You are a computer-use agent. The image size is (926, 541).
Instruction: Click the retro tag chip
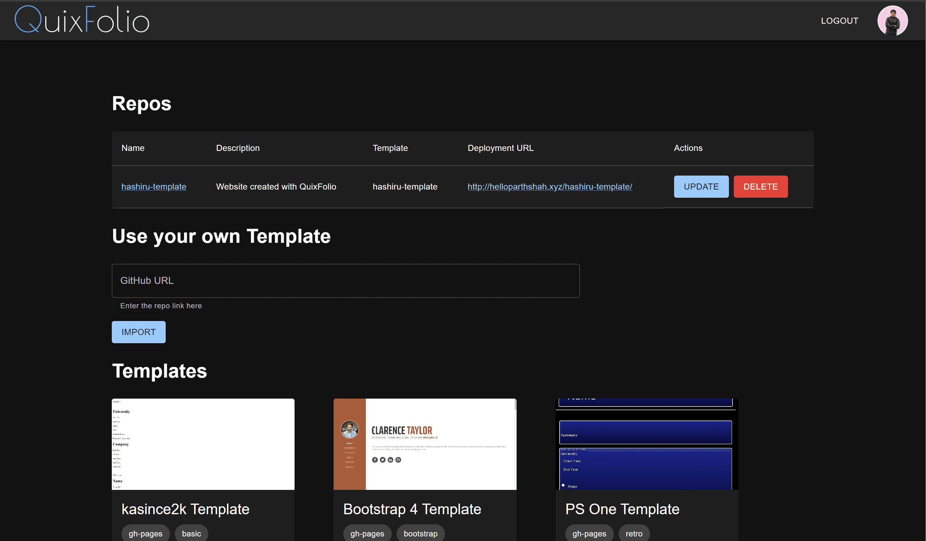click(634, 533)
